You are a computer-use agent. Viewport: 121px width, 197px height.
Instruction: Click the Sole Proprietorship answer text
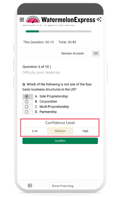click(54, 96)
